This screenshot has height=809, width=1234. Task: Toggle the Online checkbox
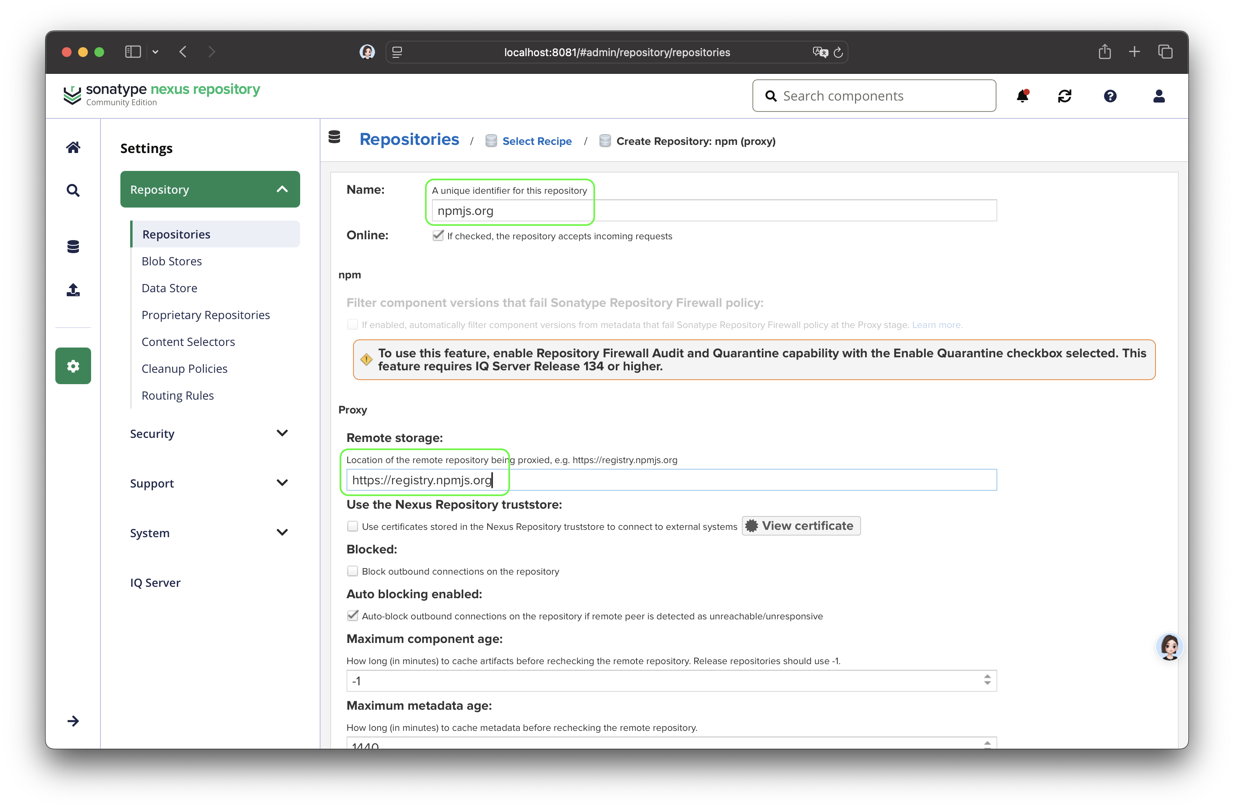(438, 236)
